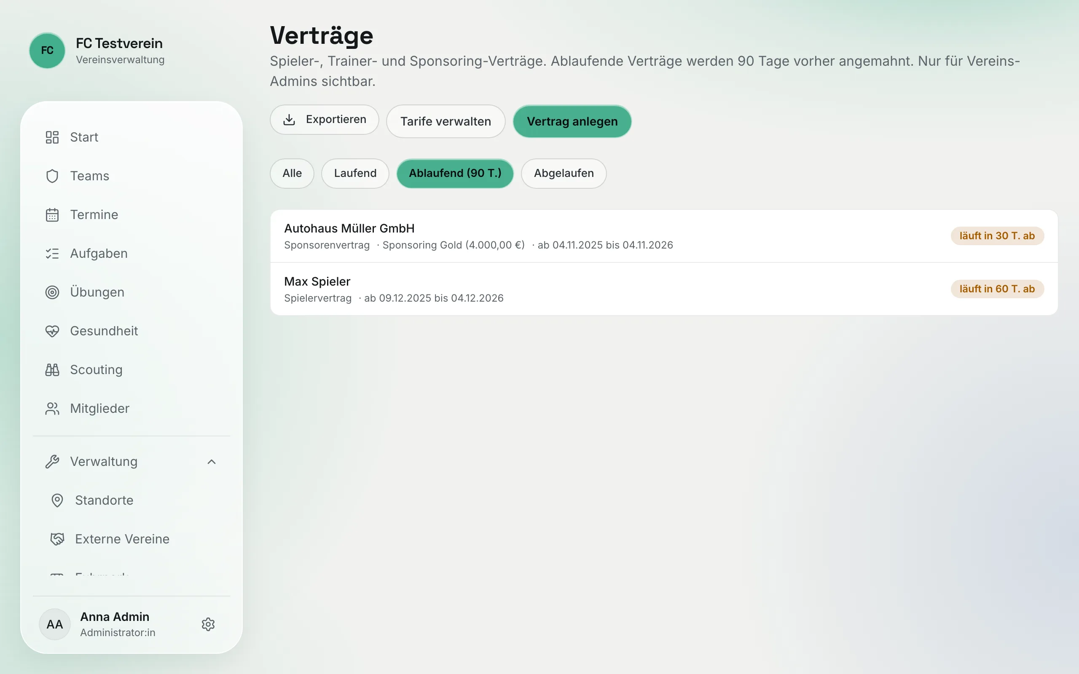The image size is (1079, 674).
Task: Click the Spielervertrag type label
Action: [x=318, y=298]
